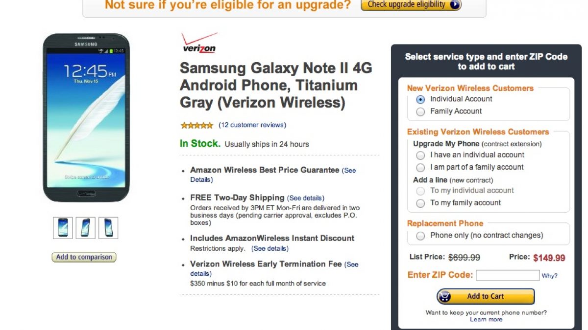Click the main Galaxy Note II product image
The image size is (588, 330).
(x=86, y=117)
